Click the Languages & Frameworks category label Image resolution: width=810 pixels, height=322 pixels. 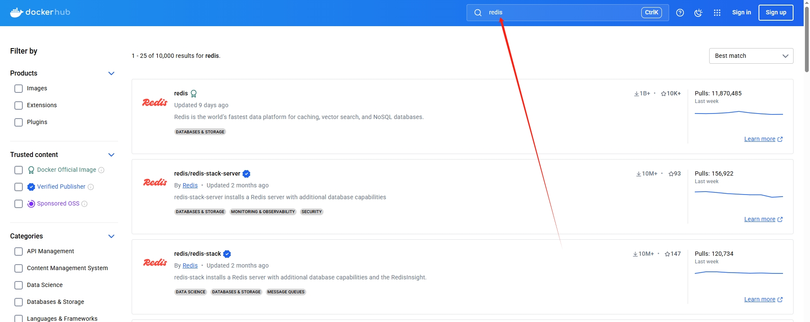[x=62, y=319]
